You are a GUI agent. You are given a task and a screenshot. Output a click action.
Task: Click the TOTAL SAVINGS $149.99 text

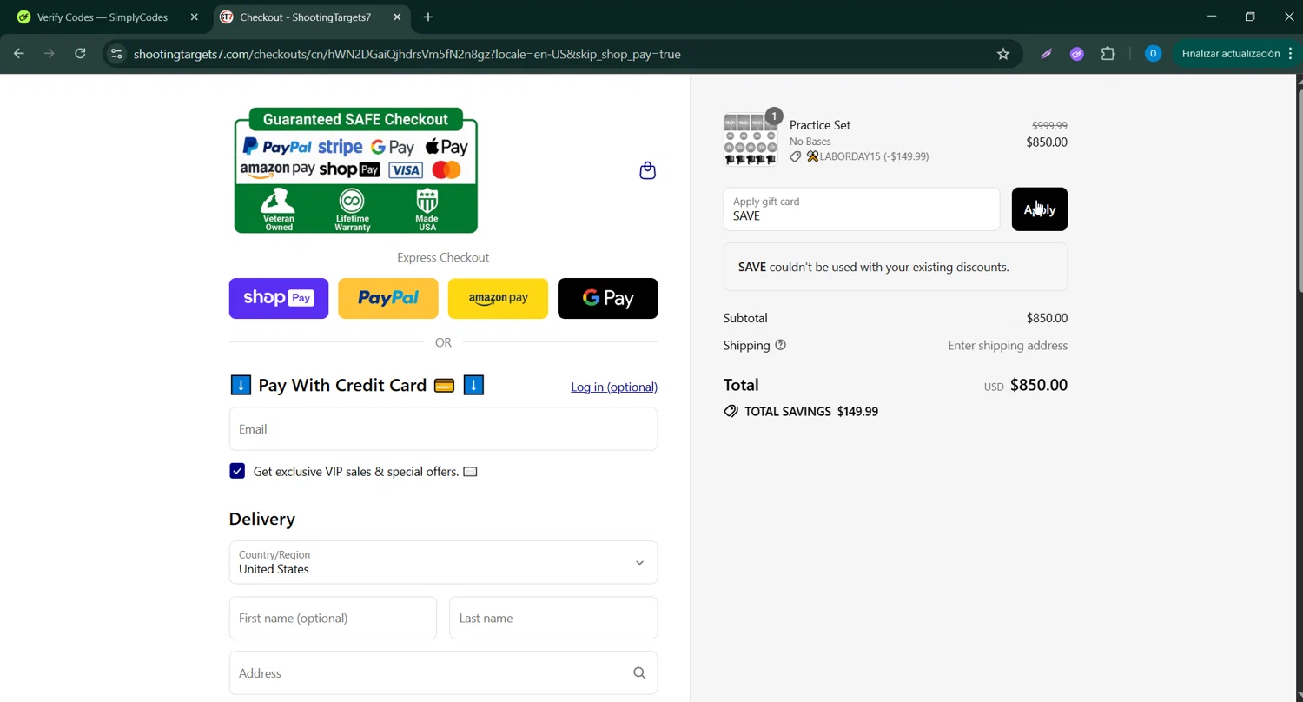pyautogui.click(x=811, y=411)
